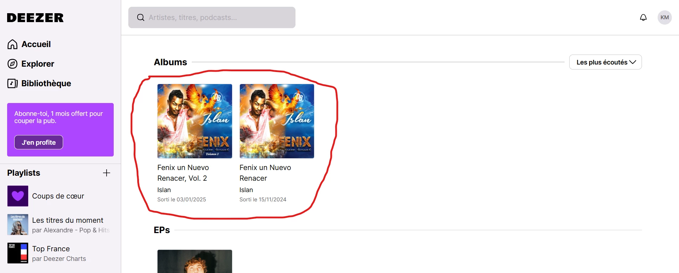Open the Fenix un Nuevo Renacer, Vol. 2 title

(x=183, y=173)
